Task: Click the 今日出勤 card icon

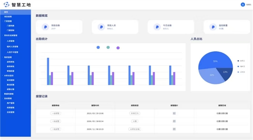Action: [157, 27]
